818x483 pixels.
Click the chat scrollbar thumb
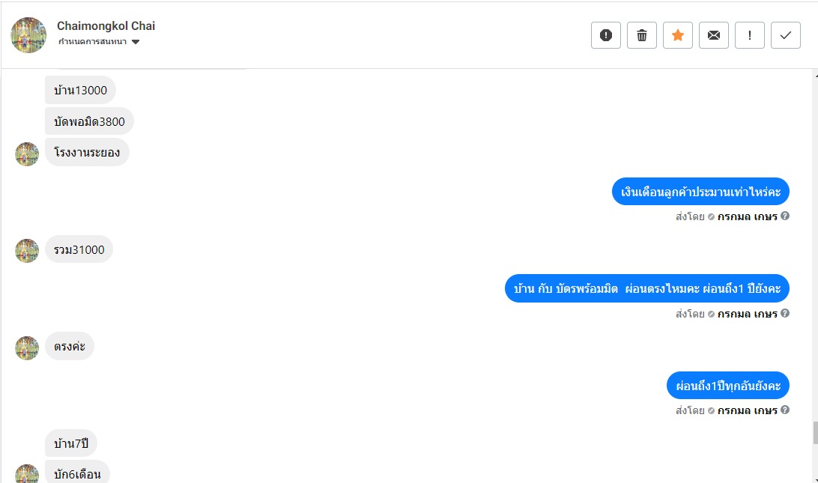814,432
